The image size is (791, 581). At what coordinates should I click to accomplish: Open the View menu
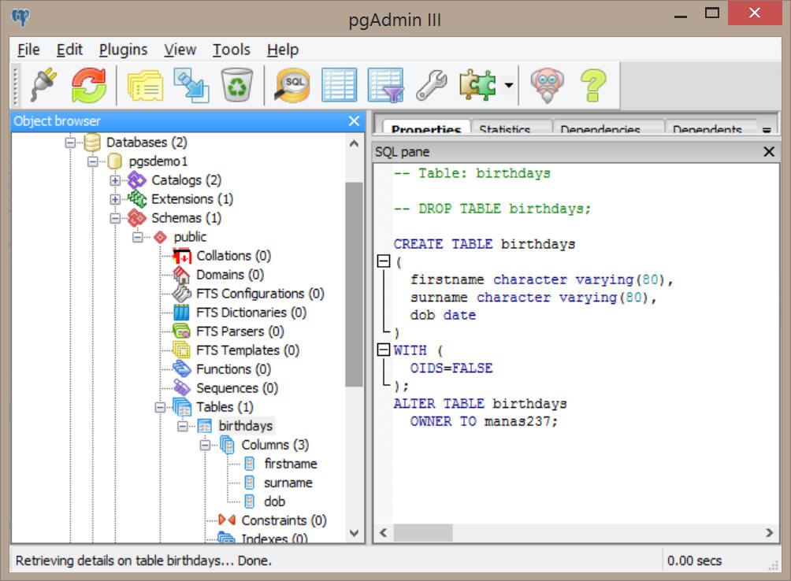pyautogui.click(x=180, y=50)
